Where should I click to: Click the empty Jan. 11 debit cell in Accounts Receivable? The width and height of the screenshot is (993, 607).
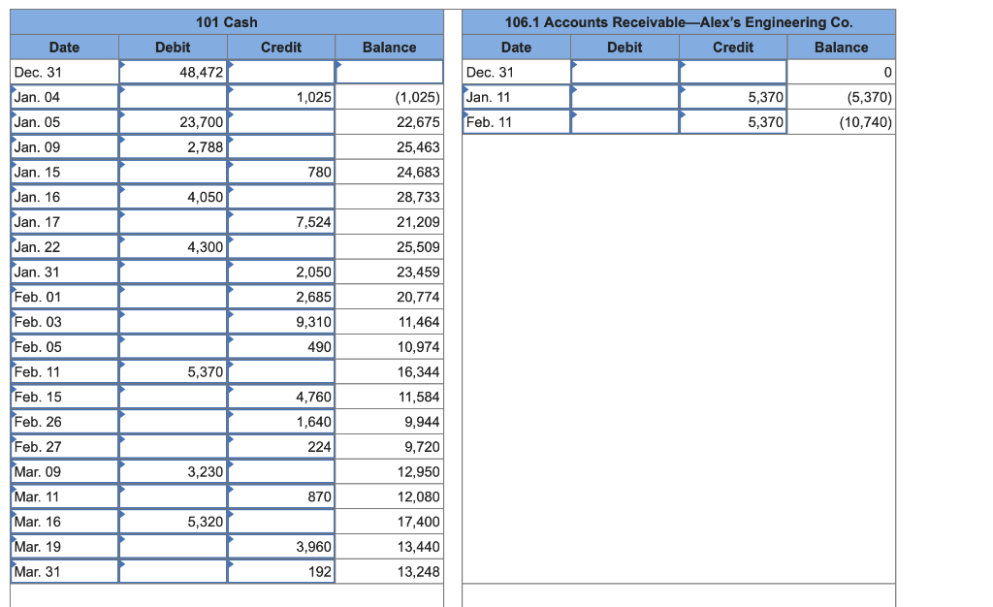coord(625,97)
